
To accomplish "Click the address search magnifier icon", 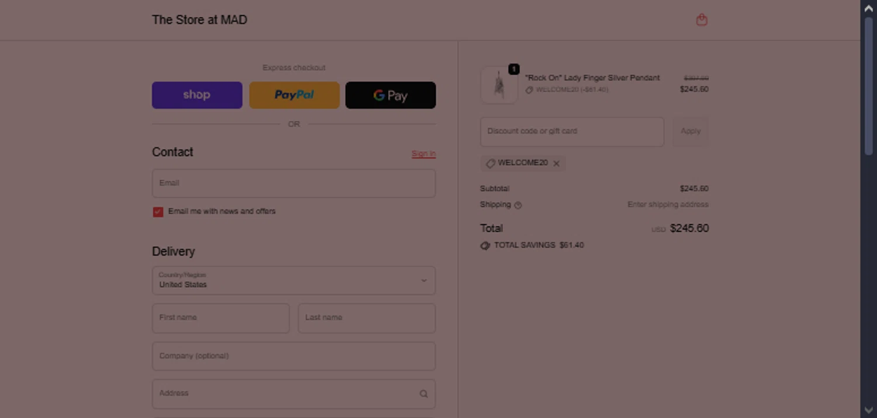I will [x=423, y=393].
